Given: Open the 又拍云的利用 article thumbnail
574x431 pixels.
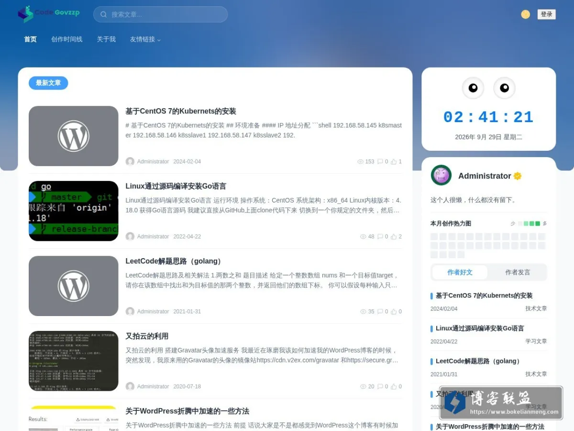Looking at the screenshot, I should pos(73,361).
